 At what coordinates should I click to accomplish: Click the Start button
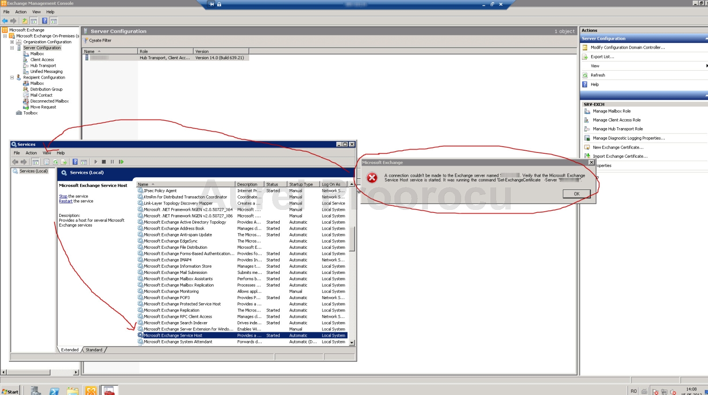(x=10, y=391)
